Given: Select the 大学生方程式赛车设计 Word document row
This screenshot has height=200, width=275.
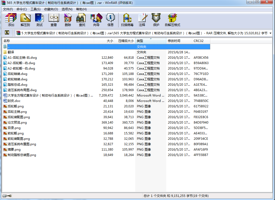Looking at the screenshot, I should (x=106, y=95).
